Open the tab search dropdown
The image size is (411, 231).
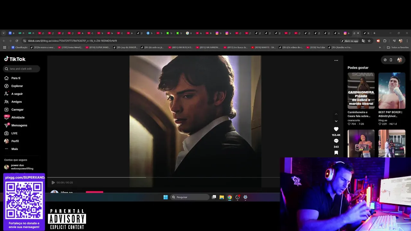click(4, 33)
